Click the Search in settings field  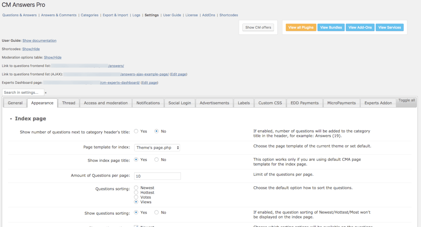pos(23,92)
